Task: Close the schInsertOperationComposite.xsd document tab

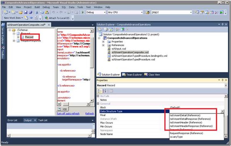Action: click(x=49, y=25)
